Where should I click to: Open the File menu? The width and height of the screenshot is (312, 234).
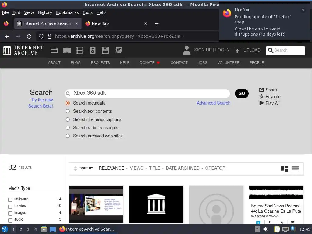click(x=5, y=12)
